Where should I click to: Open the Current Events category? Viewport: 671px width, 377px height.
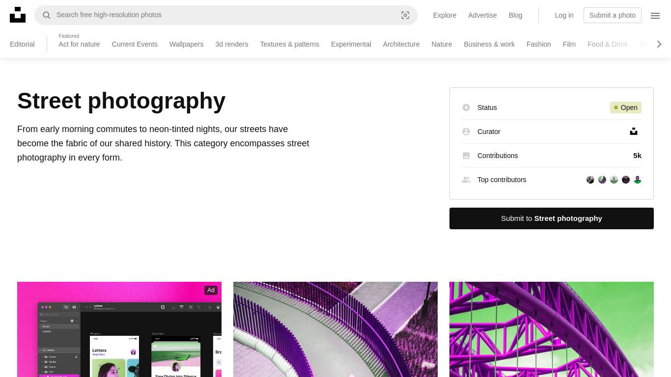click(135, 44)
